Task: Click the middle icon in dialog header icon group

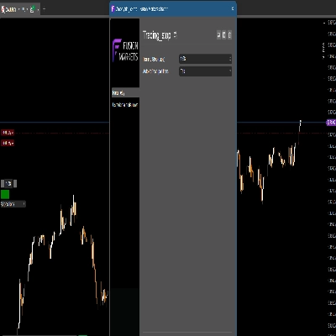Action: click(224, 35)
